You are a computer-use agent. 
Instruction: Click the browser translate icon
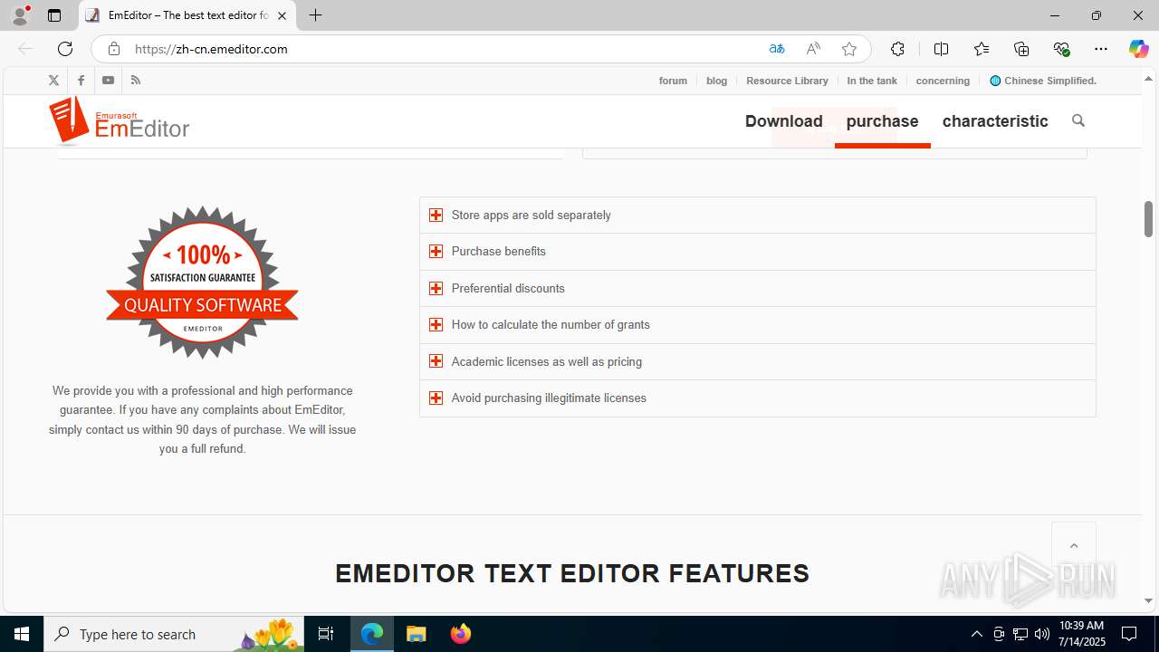pos(776,49)
